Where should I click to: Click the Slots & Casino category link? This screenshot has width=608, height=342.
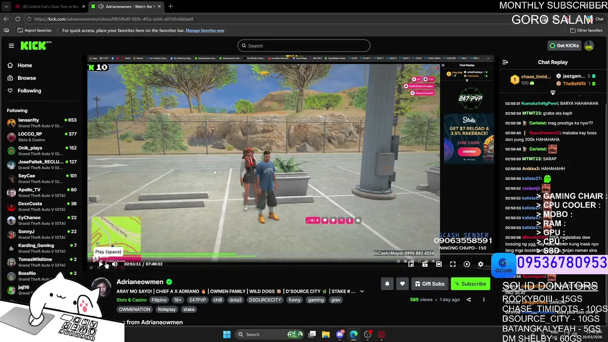(x=132, y=300)
